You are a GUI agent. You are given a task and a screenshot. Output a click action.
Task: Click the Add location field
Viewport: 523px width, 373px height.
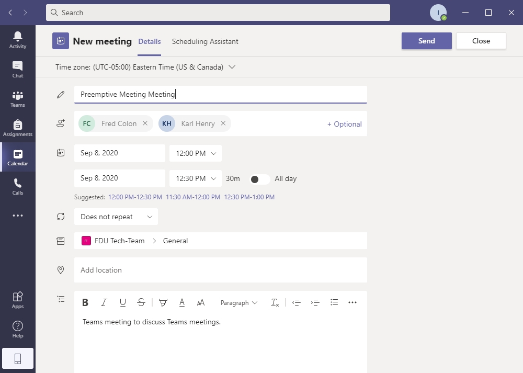[220, 270]
